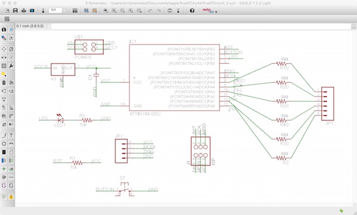Click the Open file icon
Screen dimensions: 357x215
click(x=7, y=11)
